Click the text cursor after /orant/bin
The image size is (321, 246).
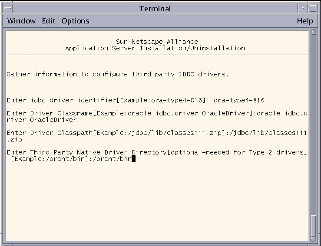tap(133, 159)
